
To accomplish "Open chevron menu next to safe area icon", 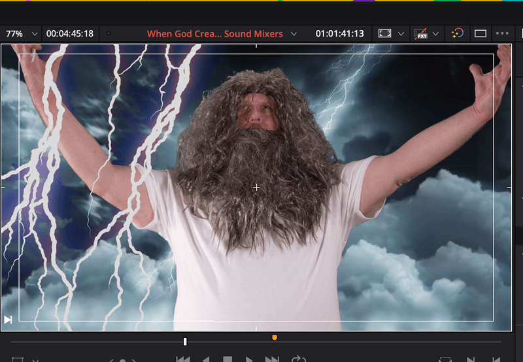I will pyautogui.click(x=401, y=34).
